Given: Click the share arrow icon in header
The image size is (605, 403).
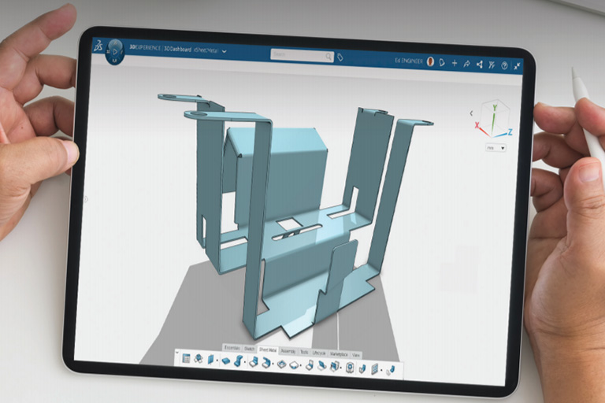Looking at the screenshot, I should [467, 63].
